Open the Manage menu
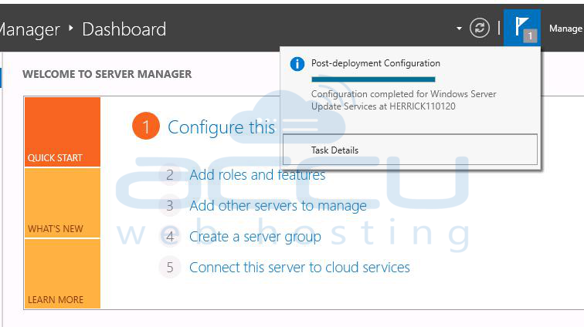Image resolution: width=584 pixels, height=327 pixels. (565, 29)
